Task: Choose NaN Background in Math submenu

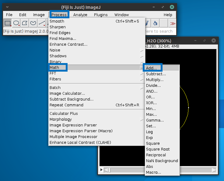Action: 162,161
